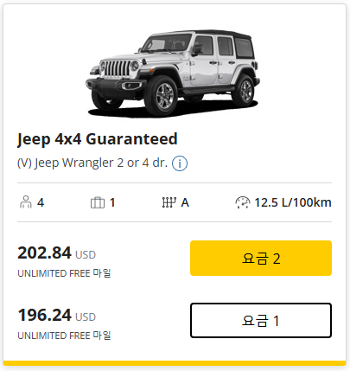Click the luggage count number 1

click(x=112, y=202)
